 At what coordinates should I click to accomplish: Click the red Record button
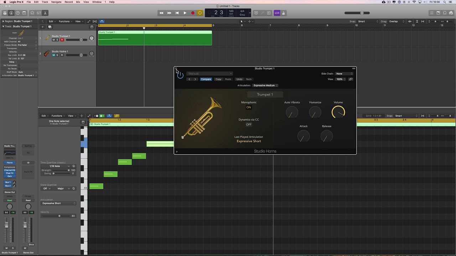pos(193,13)
